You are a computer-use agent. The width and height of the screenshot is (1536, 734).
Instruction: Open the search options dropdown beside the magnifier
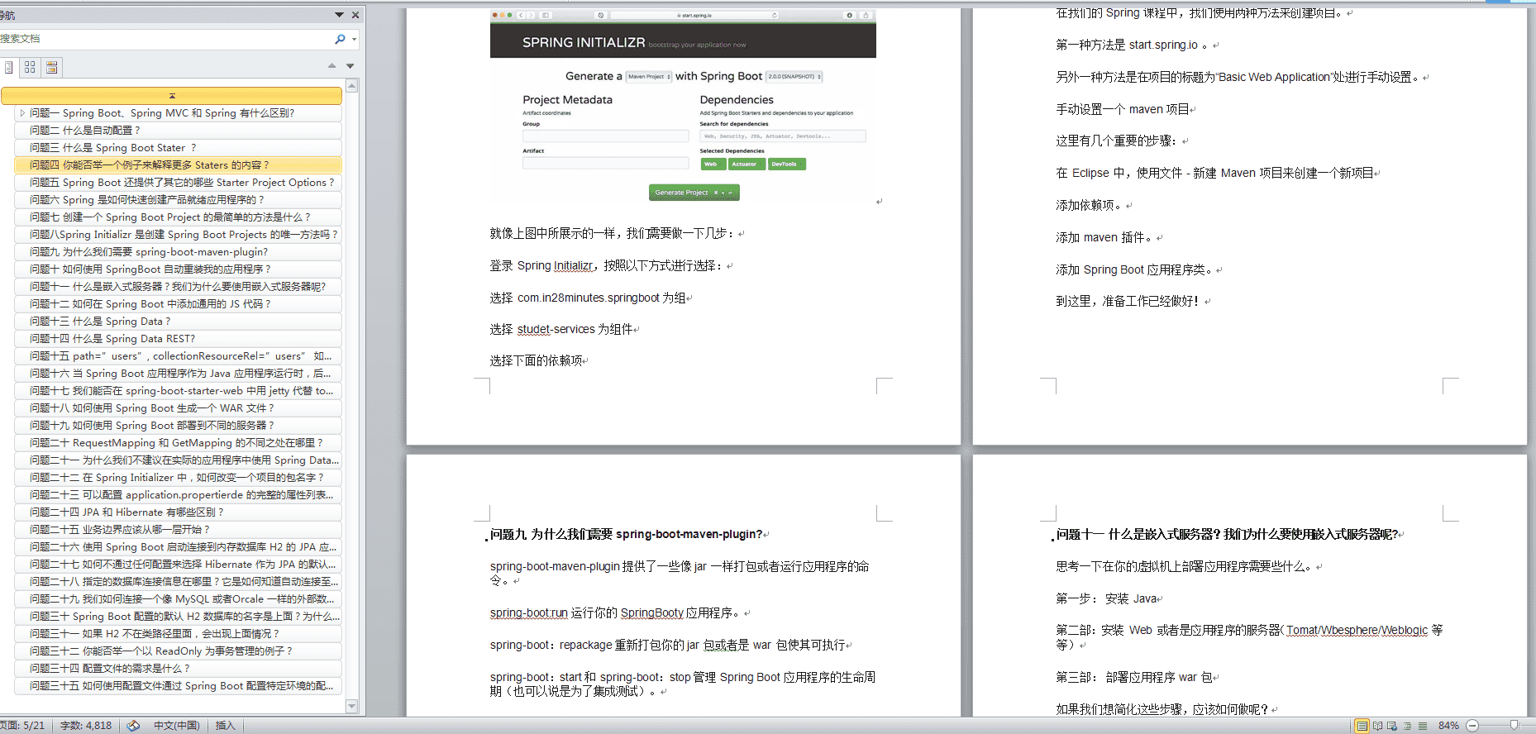(x=354, y=39)
